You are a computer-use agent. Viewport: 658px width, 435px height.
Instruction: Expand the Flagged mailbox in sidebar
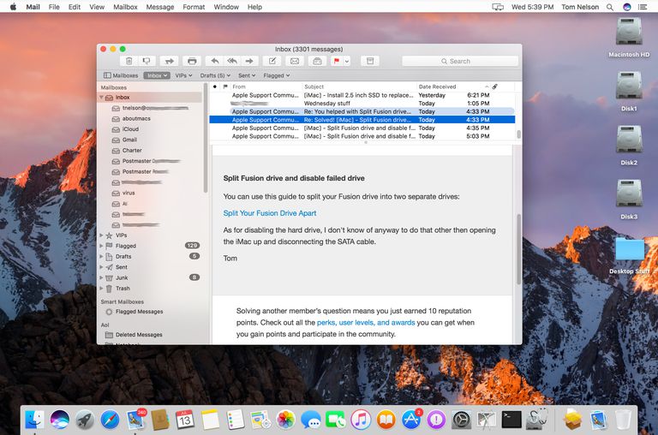pos(102,246)
